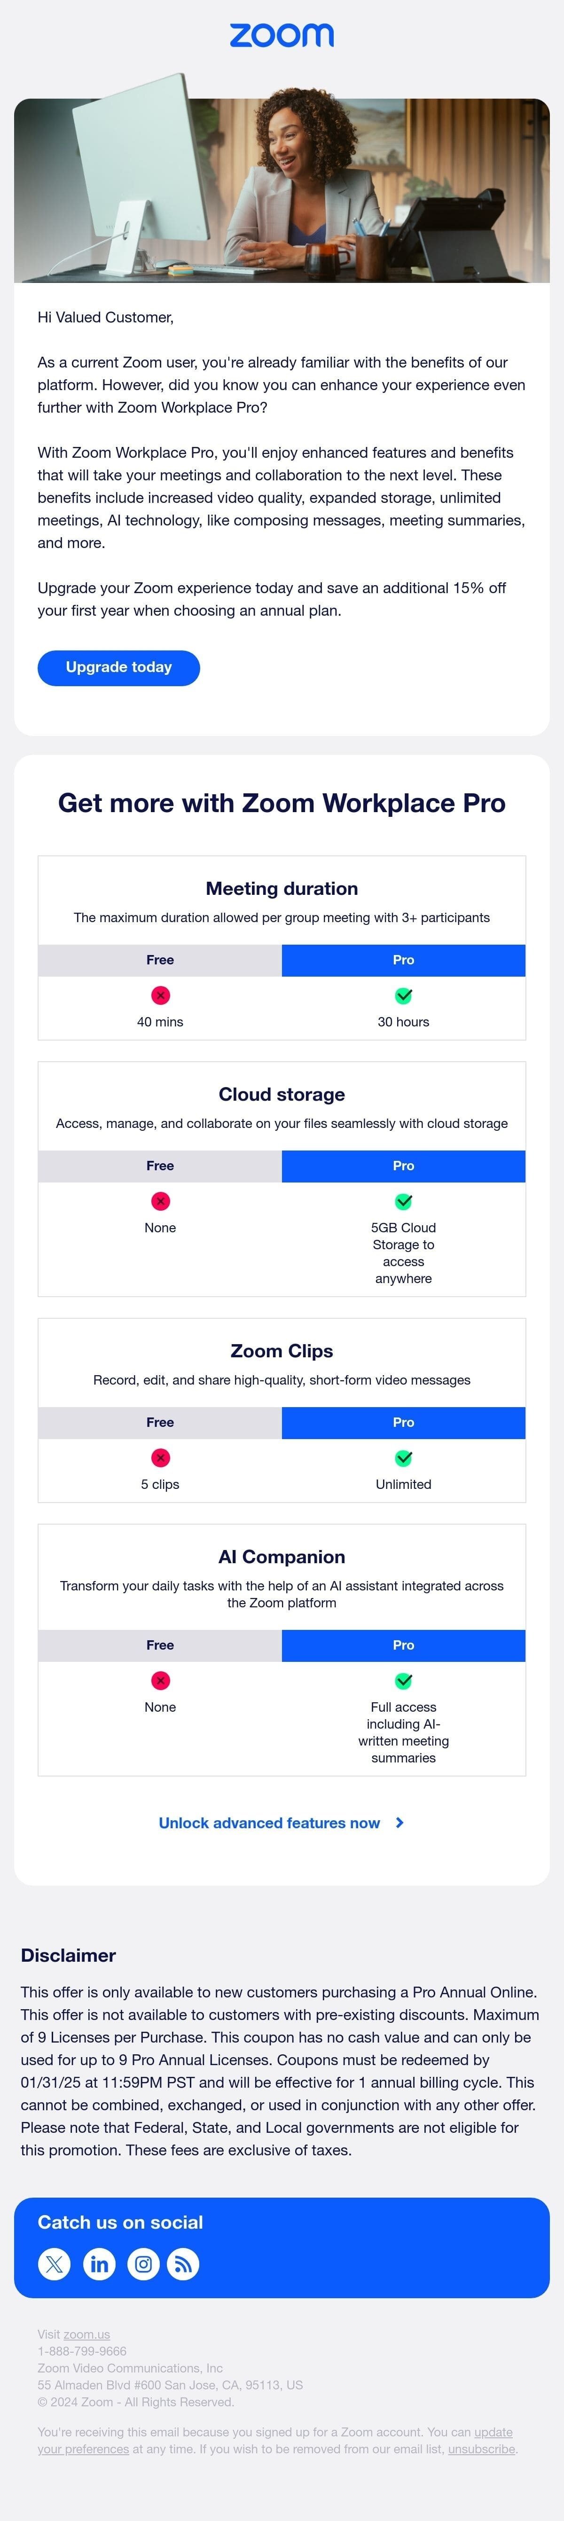Click the Upgrade today button
This screenshot has width=564, height=2521.
click(118, 667)
